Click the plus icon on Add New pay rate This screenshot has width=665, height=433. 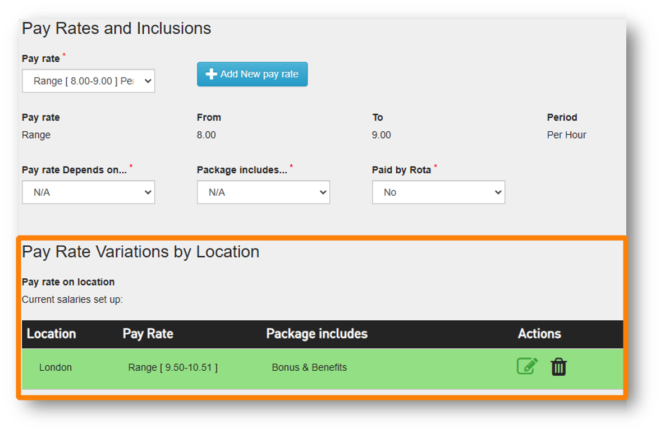coord(212,74)
